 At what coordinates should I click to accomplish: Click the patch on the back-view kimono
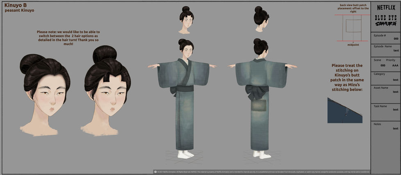(258, 105)
